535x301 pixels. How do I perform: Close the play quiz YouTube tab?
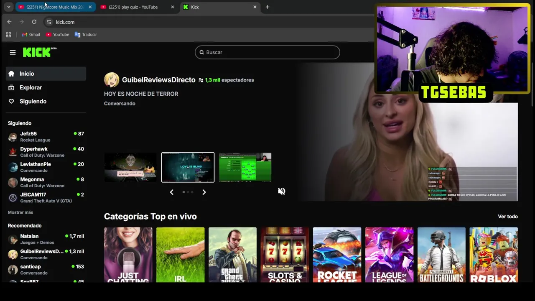(172, 7)
